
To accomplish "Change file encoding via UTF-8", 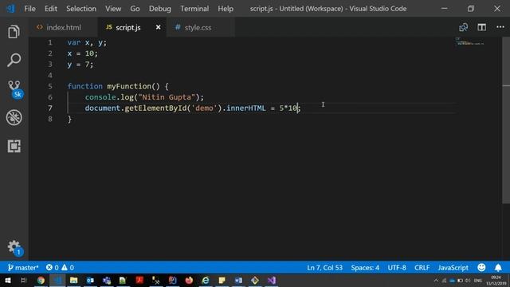I will pyautogui.click(x=397, y=268).
